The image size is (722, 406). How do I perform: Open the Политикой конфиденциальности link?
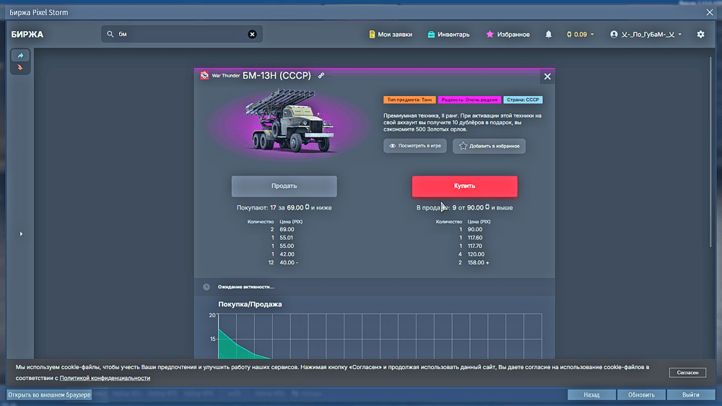coord(105,378)
